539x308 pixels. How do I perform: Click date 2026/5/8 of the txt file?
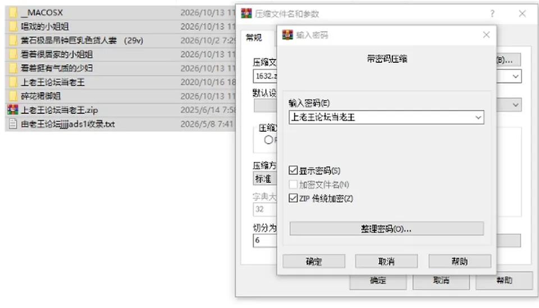pos(207,123)
